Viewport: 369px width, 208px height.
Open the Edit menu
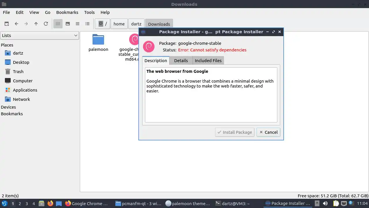20,12
